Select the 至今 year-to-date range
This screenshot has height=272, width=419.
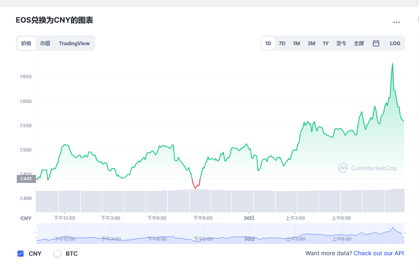click(x=341, y=43)
